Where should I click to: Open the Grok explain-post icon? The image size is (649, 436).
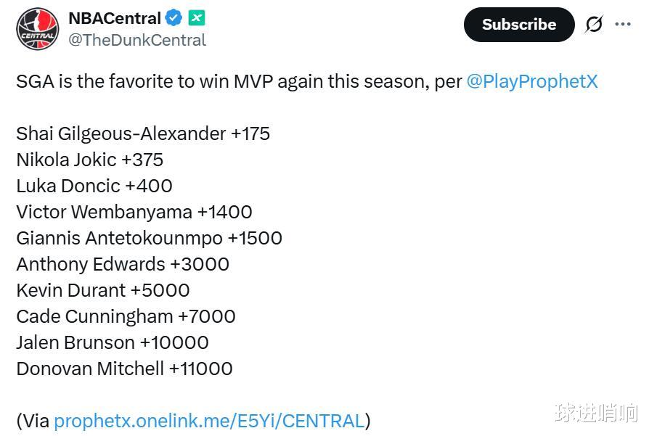[594, 24]
